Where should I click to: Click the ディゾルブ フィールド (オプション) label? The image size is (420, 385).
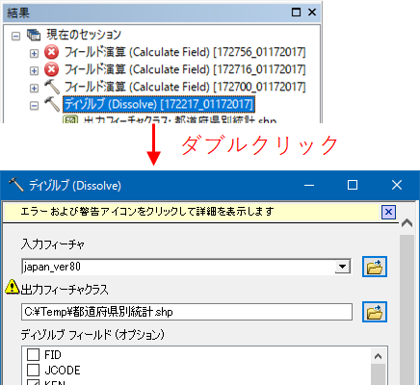tap(92, 335)
